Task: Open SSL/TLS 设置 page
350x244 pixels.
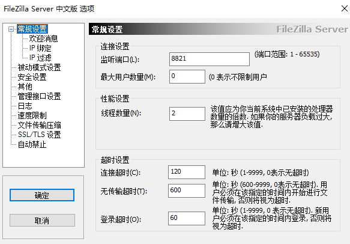Action: click(x=39, y=135)
